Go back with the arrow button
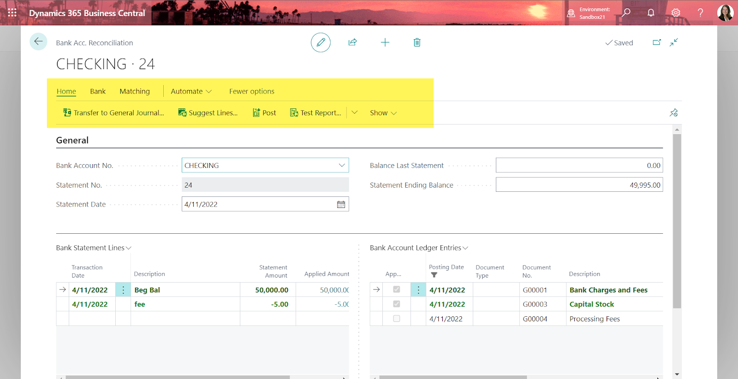738x379 pixels. point(38,41)
